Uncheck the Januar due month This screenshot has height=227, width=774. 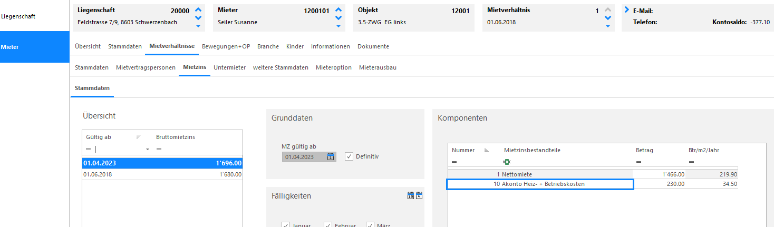pos(286,224)
